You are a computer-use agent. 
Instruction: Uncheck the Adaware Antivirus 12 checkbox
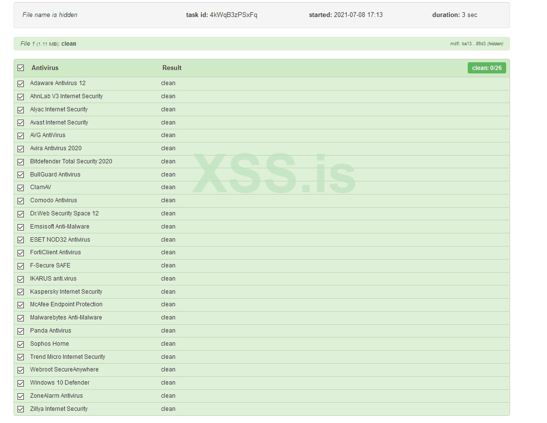[21, 84]
